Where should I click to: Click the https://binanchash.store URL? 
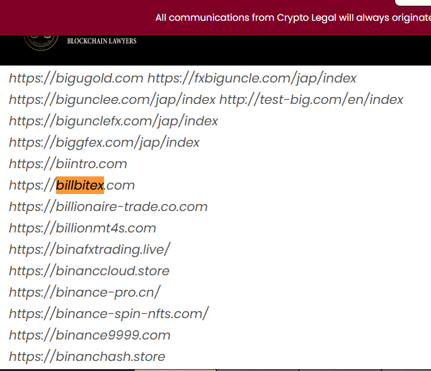point(87,357)
